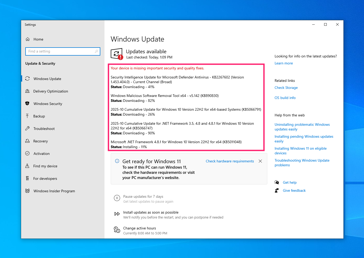Click the red missing security fixes warning text
This screenshot has height=258, width=364.
pos(157,68)
